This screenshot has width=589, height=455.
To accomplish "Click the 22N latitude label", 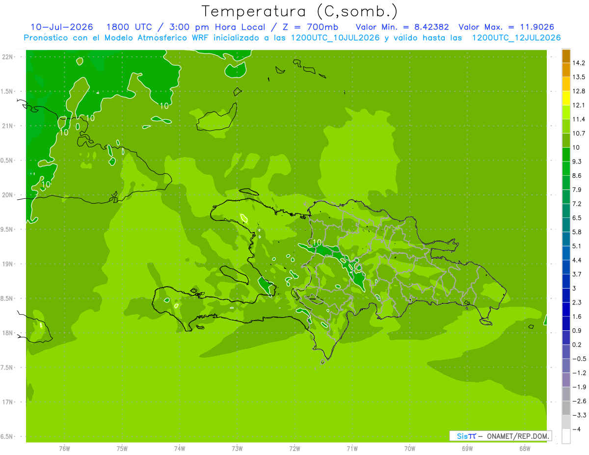I will 7,56.
